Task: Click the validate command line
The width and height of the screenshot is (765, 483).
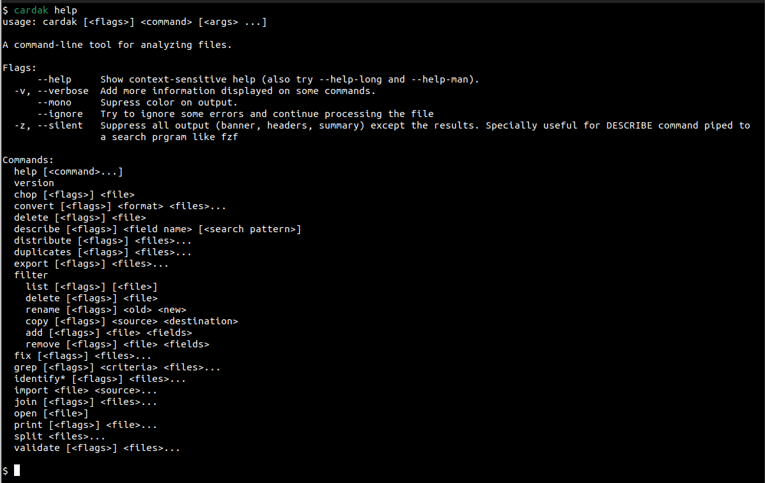Action: pyautogui.click(x=97, y=448)
